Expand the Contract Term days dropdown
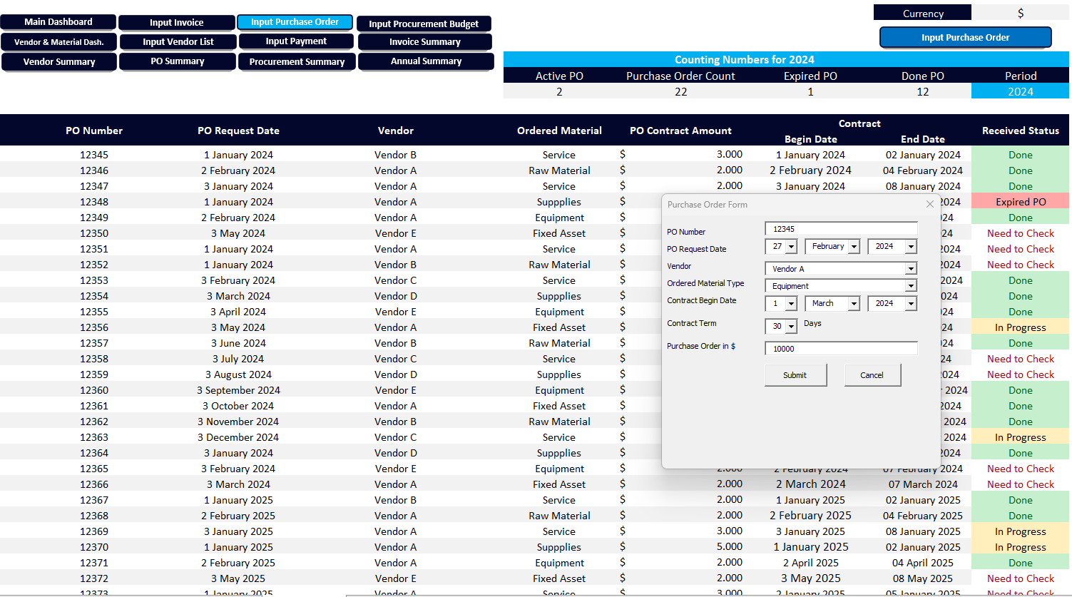The width and height of the screenshot is (1072, 597). 791,327
